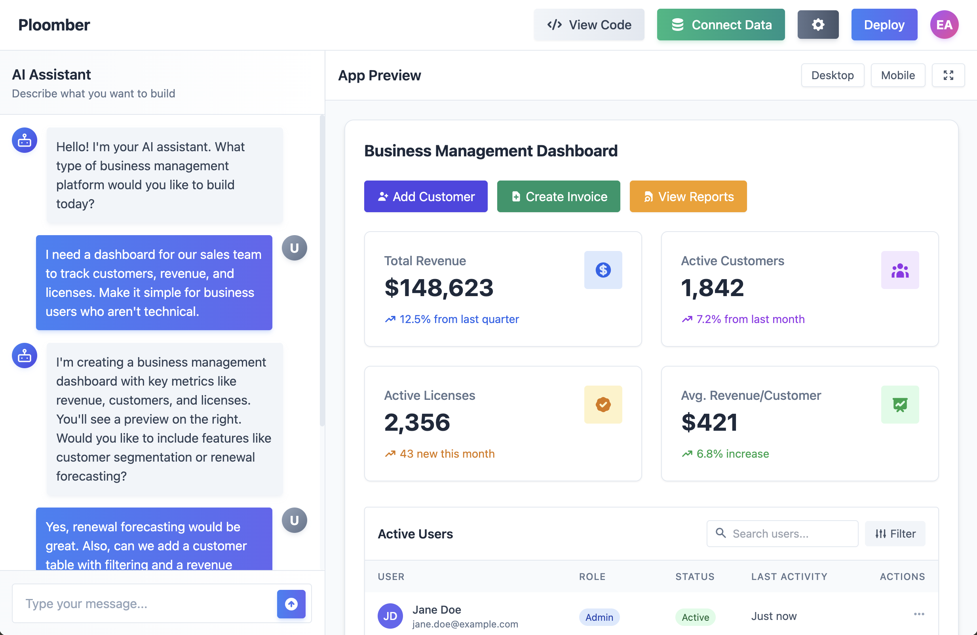This screenshot has width=977, height=635.
Task: Click the Active Licenses badge icon
Action: click(x=603, y=405)
